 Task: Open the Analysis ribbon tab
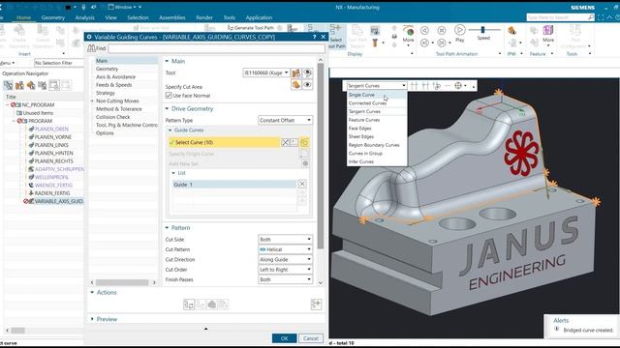point(84,17)
